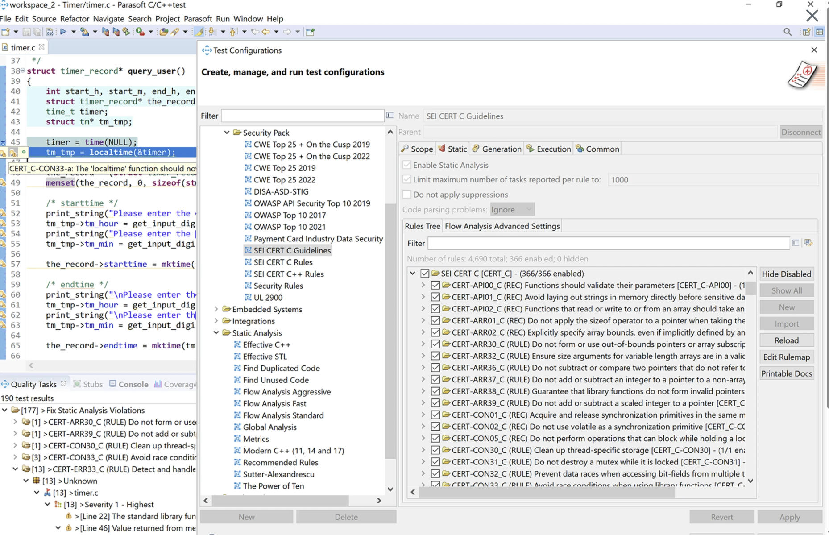Collapse the SEI CERT C rules root node
Image resolution: width=829 pixels, height=535 pixels.
pos(413,273)
